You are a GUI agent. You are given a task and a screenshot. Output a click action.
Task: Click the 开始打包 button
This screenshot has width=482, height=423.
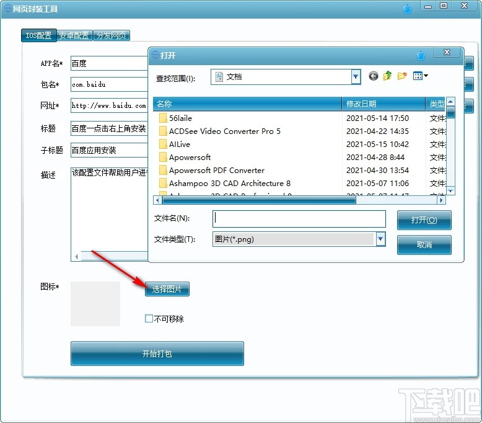click(157, 354)
